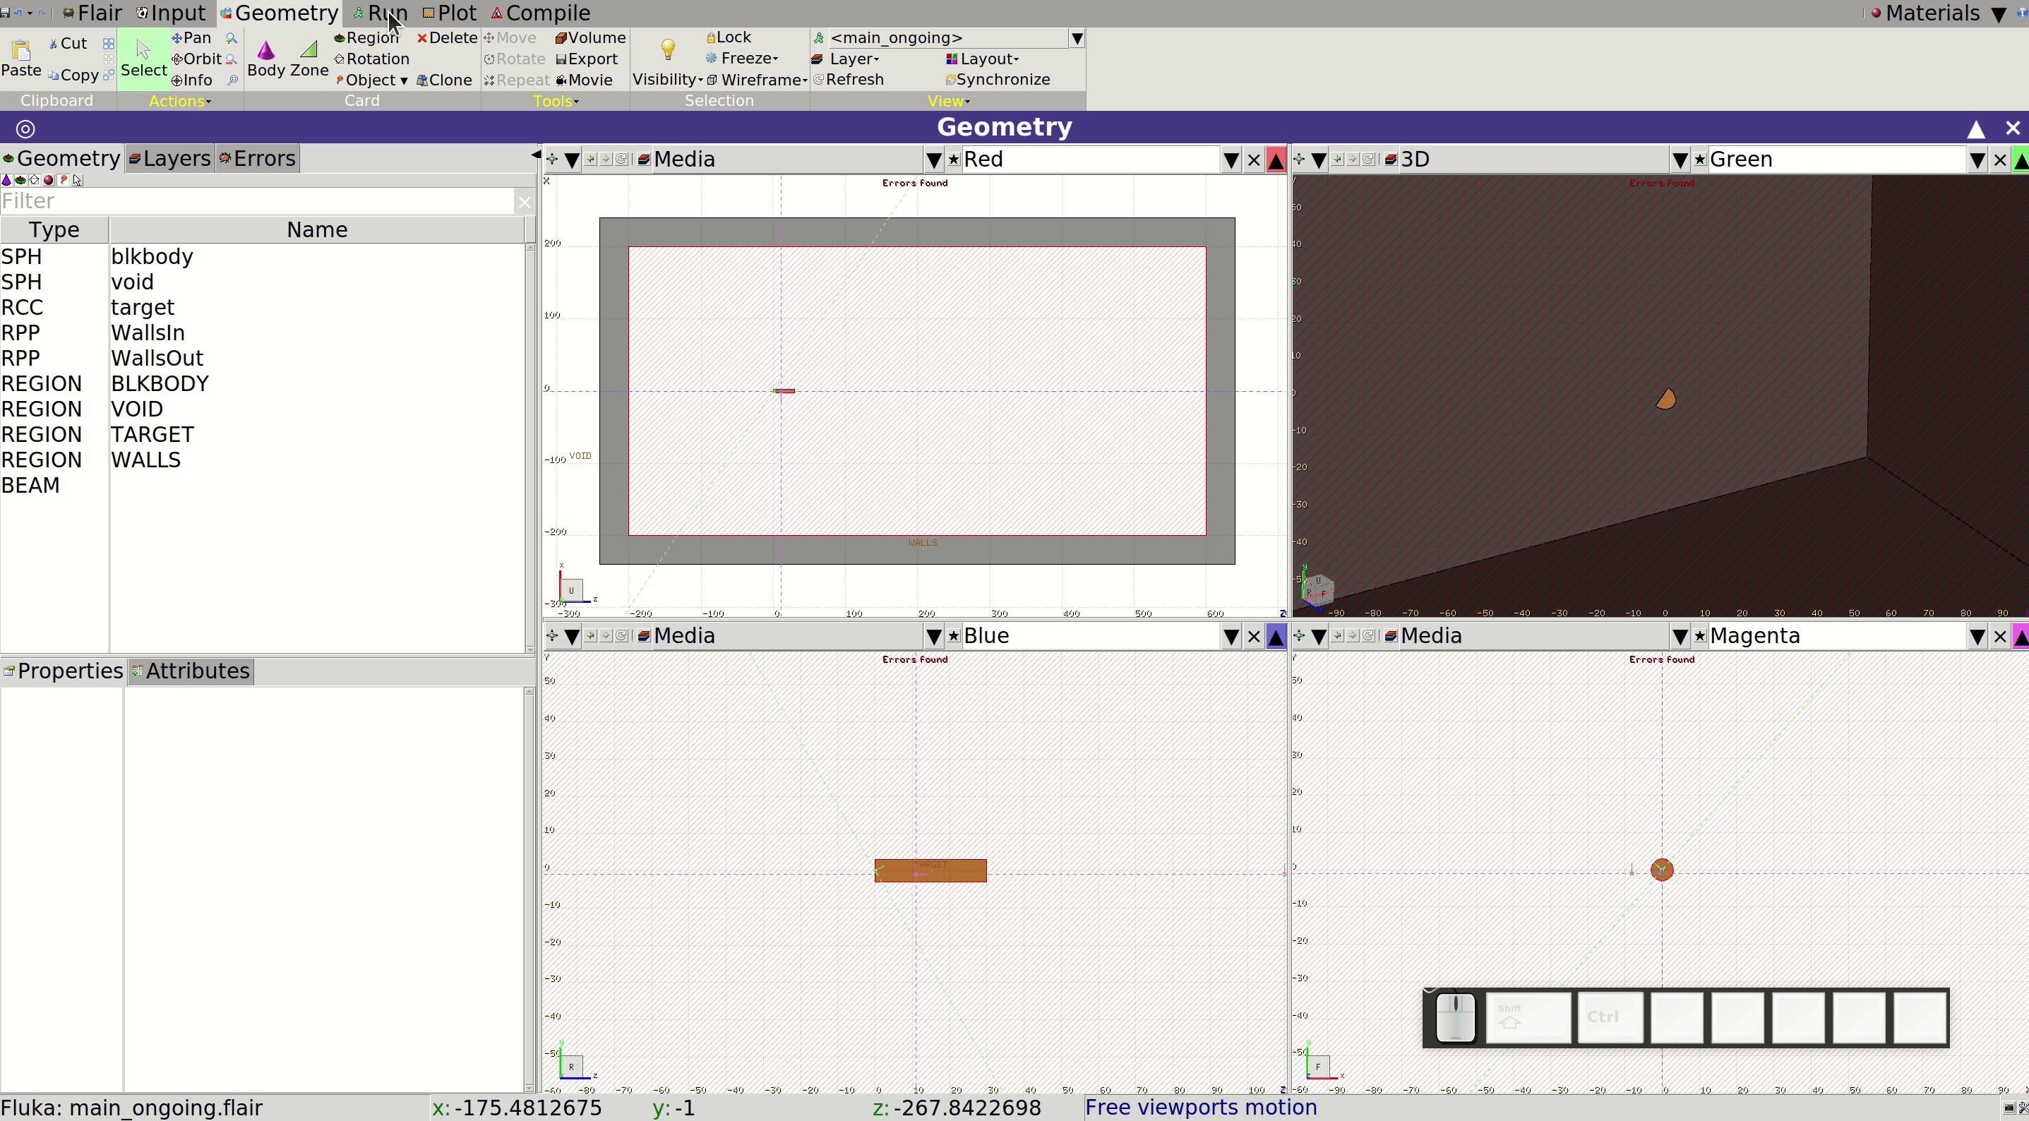2029x1121 pixels.
Task: Toggle Select action mode
Action: [x=143, y=59]
